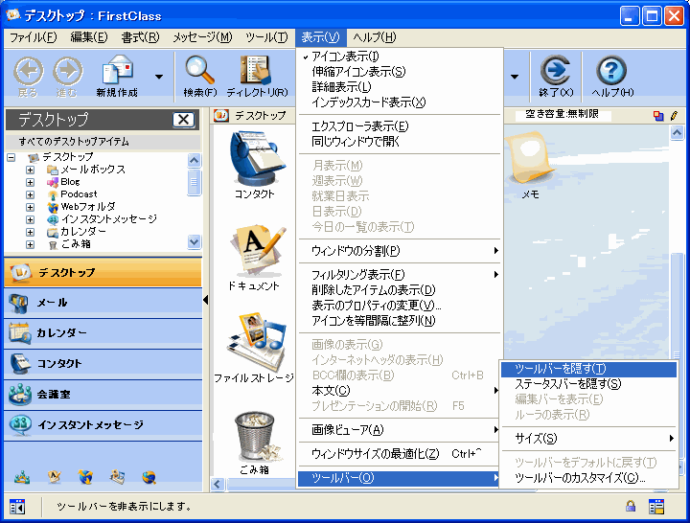The width and height of the screenshot is (690, 523).
Task: Click the 検索 (Search) magnifier icon
Action: point(200,73)
